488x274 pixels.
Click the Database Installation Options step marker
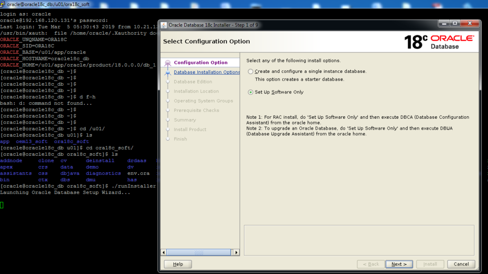(168, 72)
